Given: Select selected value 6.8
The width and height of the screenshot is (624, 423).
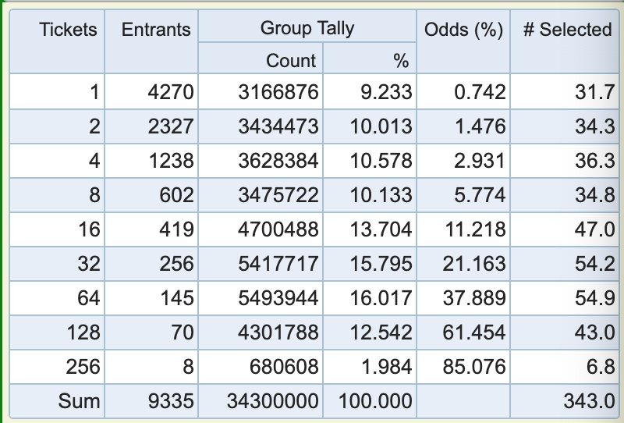Looking at the screenshot, I should tap(601, 367).
